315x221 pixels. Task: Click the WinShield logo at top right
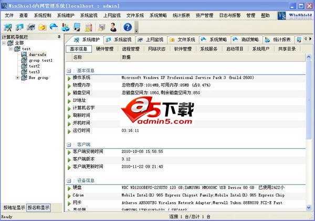click(x=295, y=15)
